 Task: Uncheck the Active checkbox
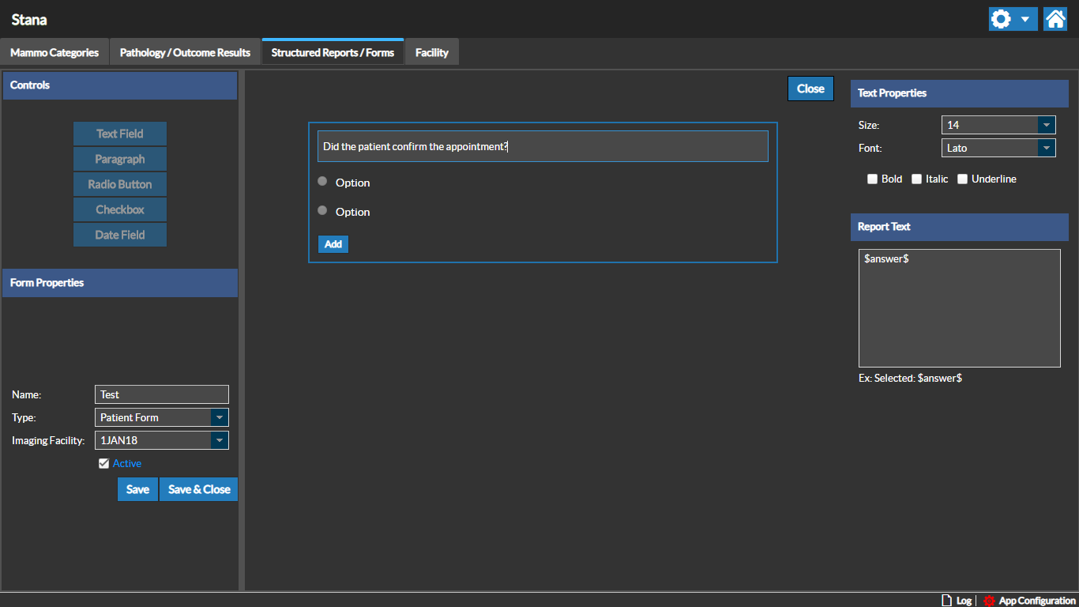coord(103,464)
